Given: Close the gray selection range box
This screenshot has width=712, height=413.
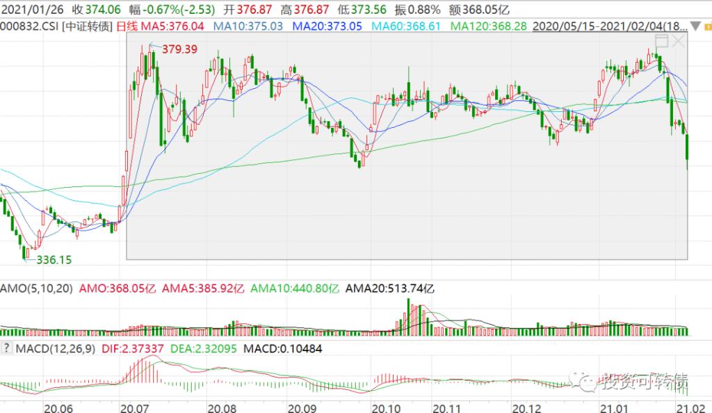Looking at the screenshot, I should tap(678, 42).
